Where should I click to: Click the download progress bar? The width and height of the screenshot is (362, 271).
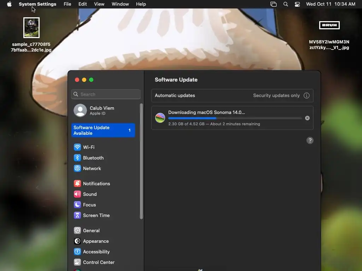click(x=235, y=118)
